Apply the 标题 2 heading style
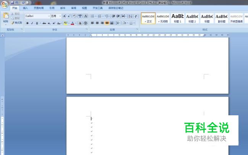248x155 pixels. point(192,18)
